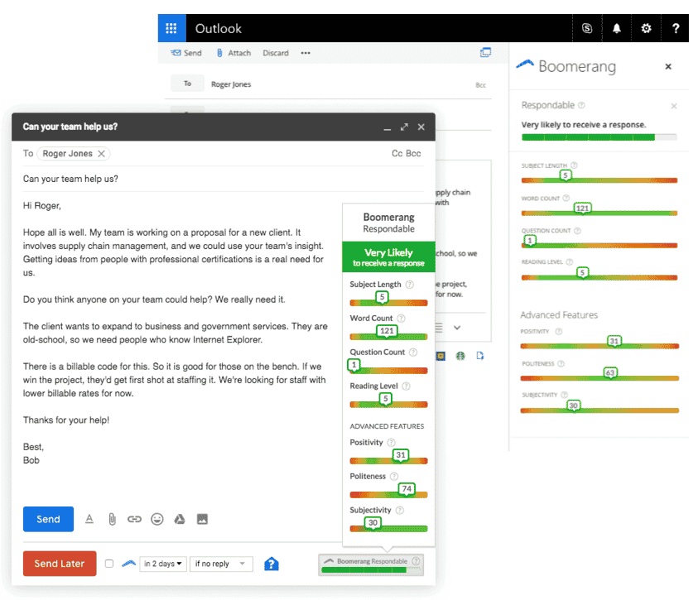This screenshot has height=600, width=693.
Task: Insert emoji in Gmail compose
Action: [156, 519]
